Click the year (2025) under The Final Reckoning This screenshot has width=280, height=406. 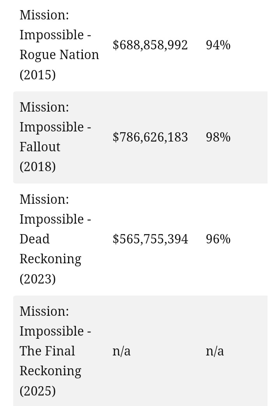pos(38,391)
